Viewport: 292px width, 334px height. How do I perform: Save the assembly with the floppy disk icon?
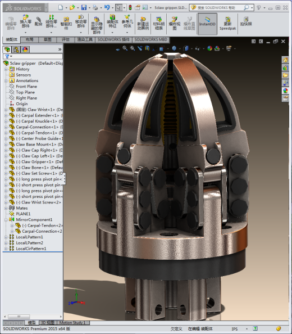tap(84, 8)
